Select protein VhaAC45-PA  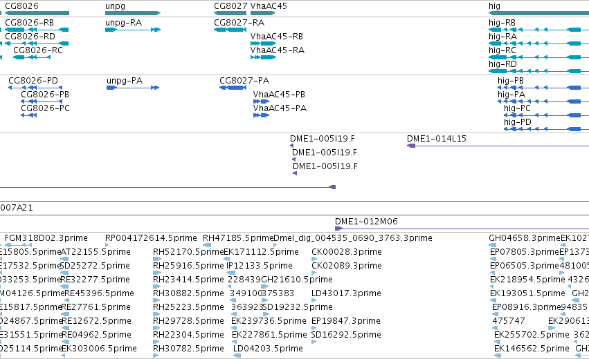pyautogui.click(x=262, y=115)
